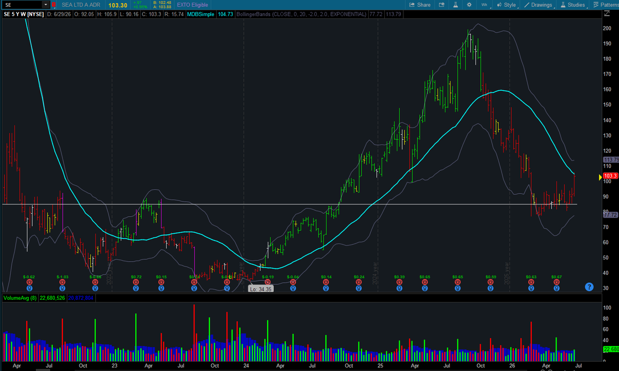Screen dimensions: 619x371
Task: Click the blue event icon under $0.67
Action: (x=557, y=288)
